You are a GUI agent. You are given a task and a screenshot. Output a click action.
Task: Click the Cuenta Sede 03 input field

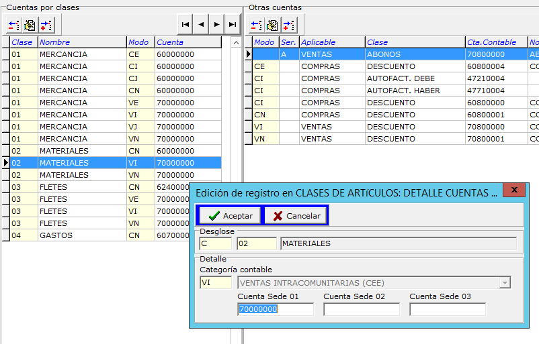click(x=447, y=309)
